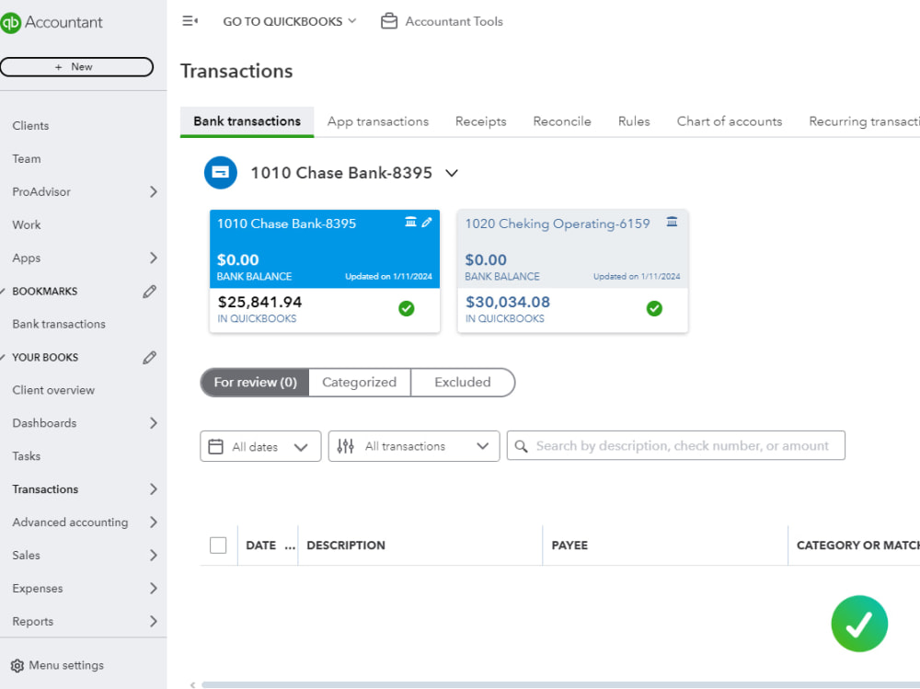Tick the select-all checkbox in the table header

point(218,545)
